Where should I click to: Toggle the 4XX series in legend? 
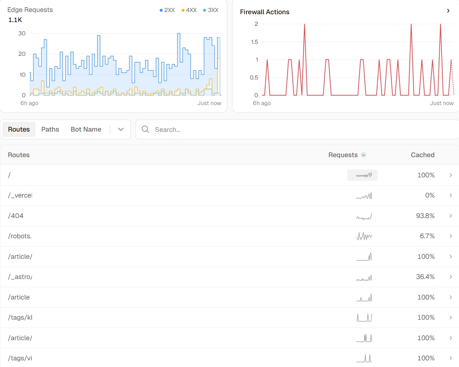189,10
